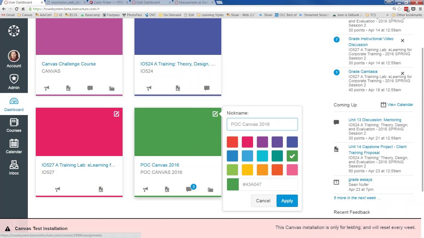424x238 pixels.
Task: Open Announcements on the IO524 course card
Action: click(x=149, y=88)
